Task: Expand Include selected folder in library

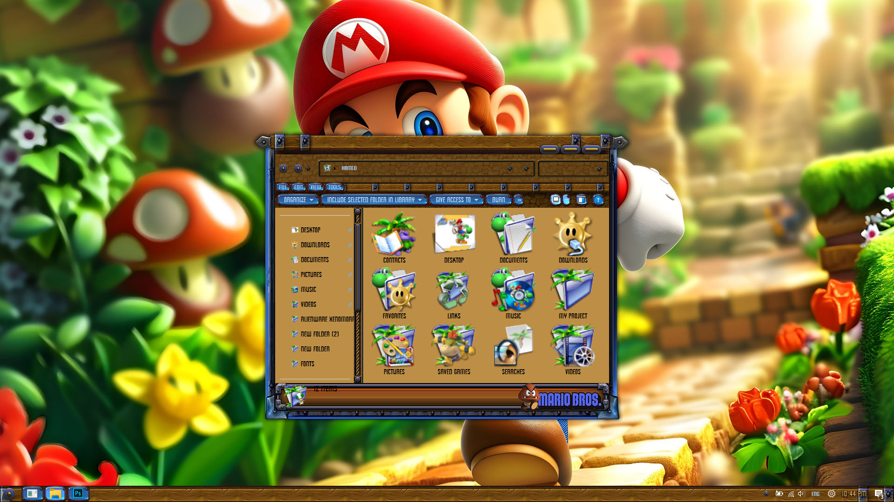Action: pyautogui.click(x=374, y=200)
